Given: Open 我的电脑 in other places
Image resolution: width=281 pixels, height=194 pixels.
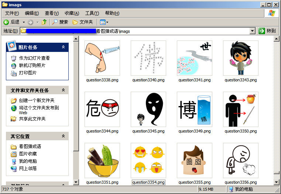Looking at the screenshot, I should pyautogui.click(x=28, y=161).
